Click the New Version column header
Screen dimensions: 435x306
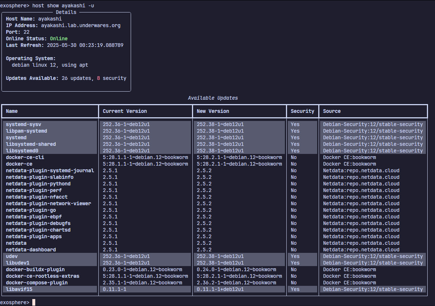[213, 111]
